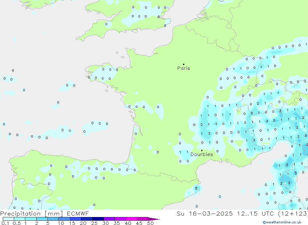Pick the 15–20 mm legend swatch
Image resolution: width=308 pixels, height=225 pixels.
(76, 219)
